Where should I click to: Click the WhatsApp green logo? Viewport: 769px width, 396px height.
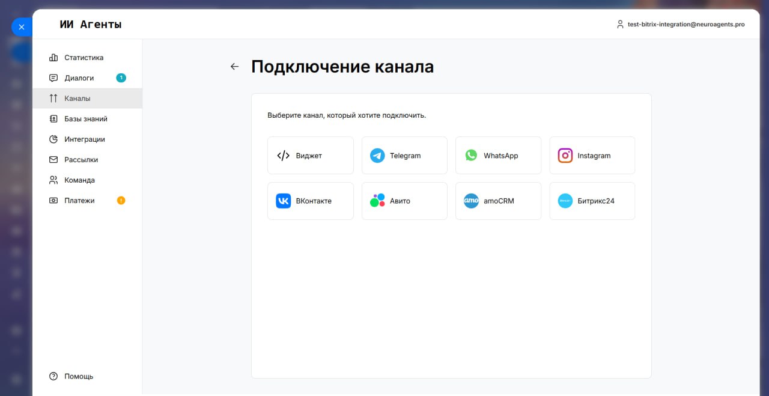[471, 155]
